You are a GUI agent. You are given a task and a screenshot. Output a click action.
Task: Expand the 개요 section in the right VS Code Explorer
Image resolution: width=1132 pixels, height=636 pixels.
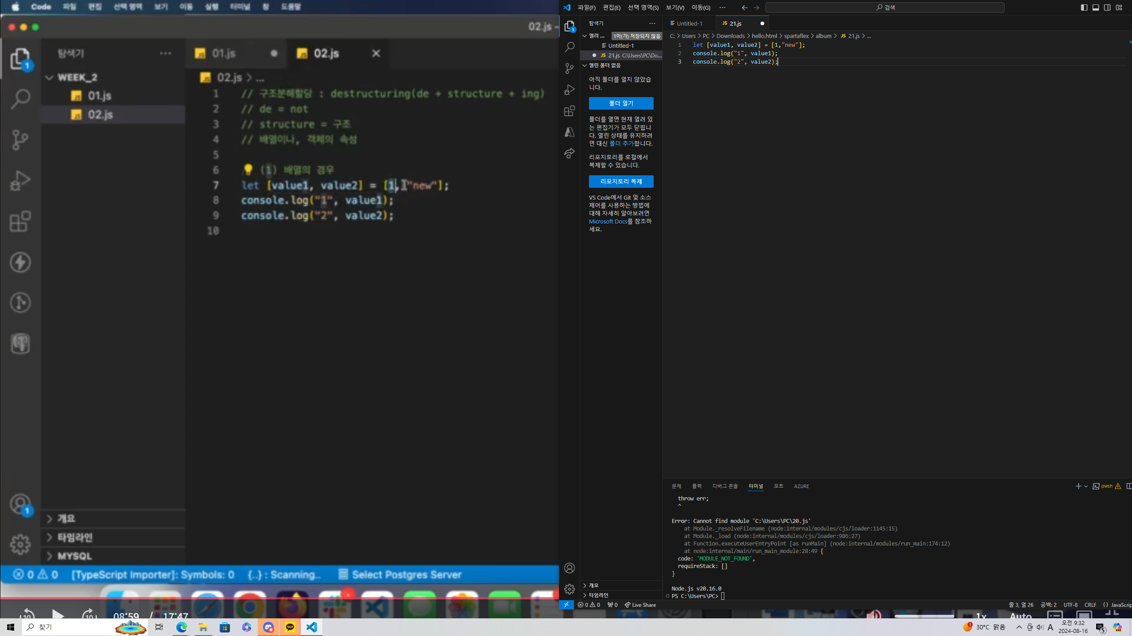click(621, 585)
